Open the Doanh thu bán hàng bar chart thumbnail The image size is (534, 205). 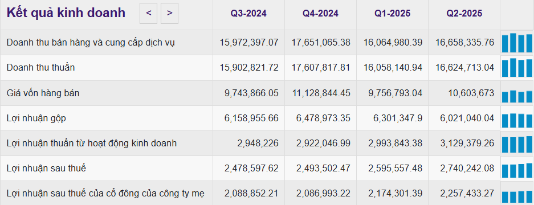[517, 43]
